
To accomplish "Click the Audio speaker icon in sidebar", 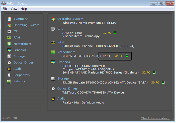I will (x=9, y=69).
